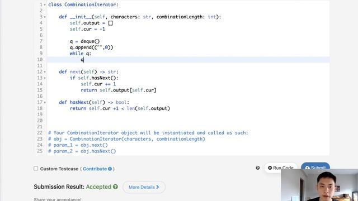Collapse the __init__ method fold arrow on line 3
This screenshot has width=358, height=201.
[x=45, y=17]
